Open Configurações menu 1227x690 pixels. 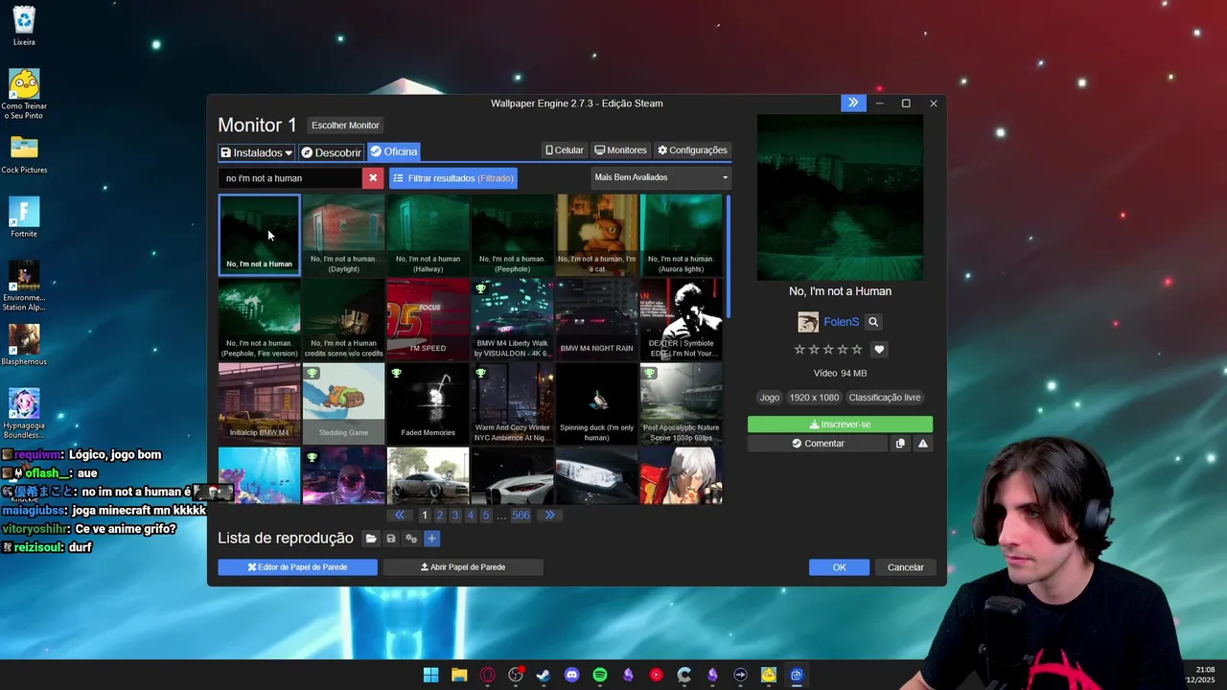(692, 150)
